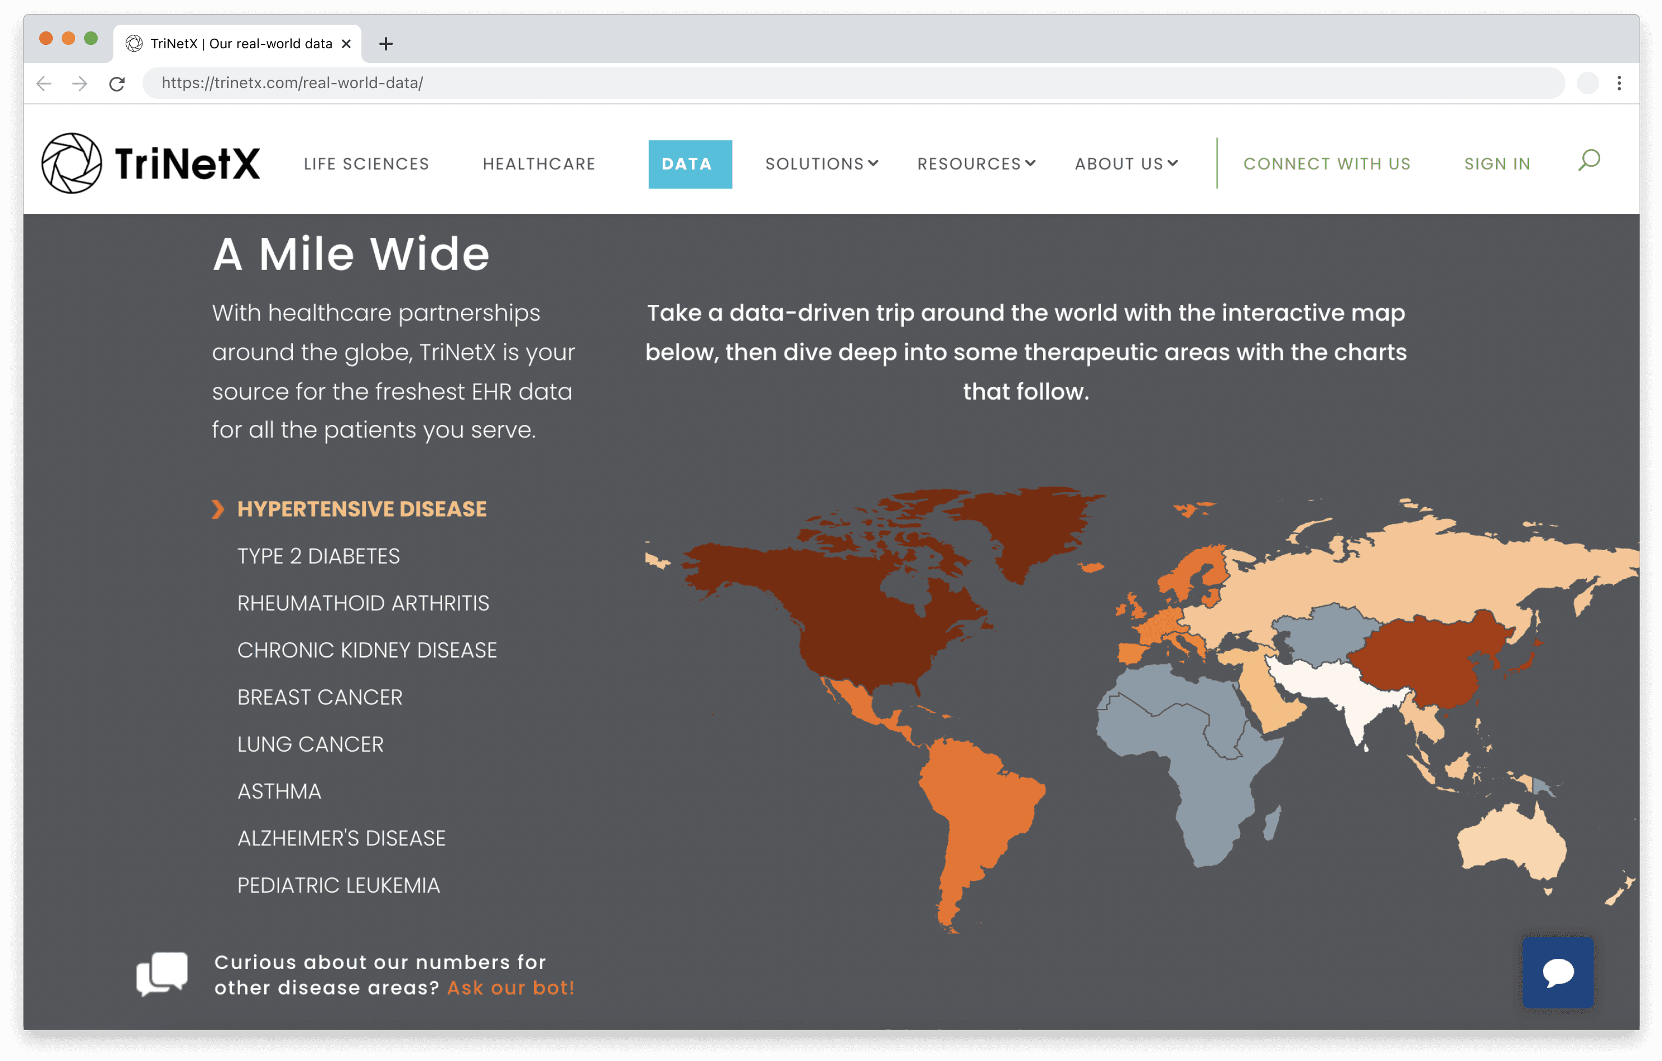Click the TriNetX favicon on the browser tab

pos(135,43)
